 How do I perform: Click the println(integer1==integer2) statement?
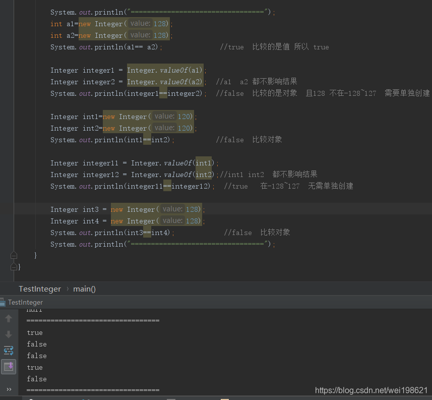click(x=129, y=93)
